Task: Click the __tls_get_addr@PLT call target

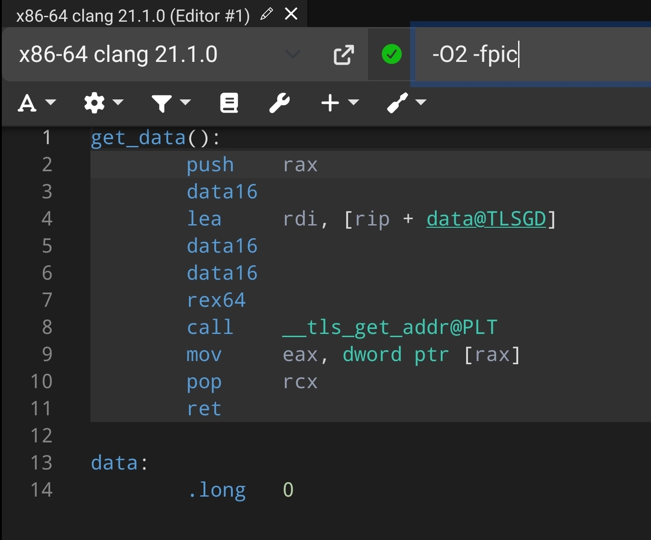Action: [x=390, y=328]
